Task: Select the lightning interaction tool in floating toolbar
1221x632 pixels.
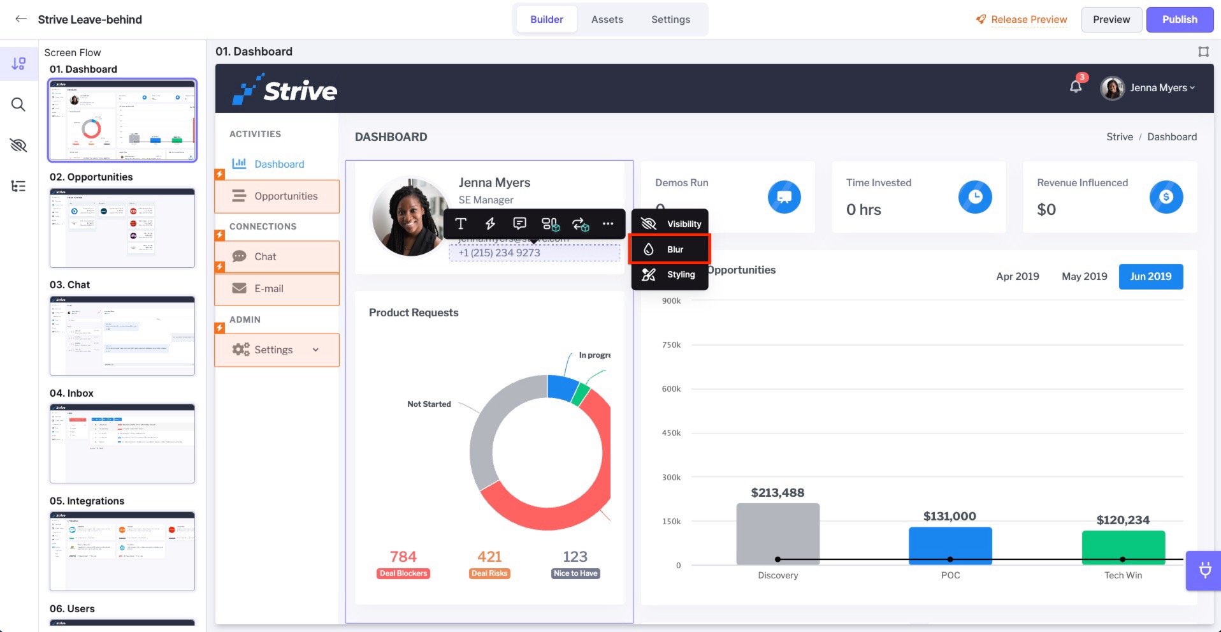Action: point(490,224)
